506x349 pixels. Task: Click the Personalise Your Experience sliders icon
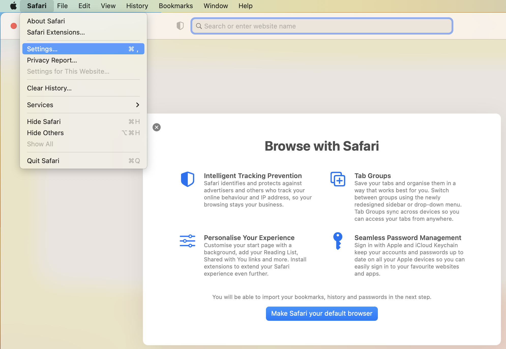(188, 241)
